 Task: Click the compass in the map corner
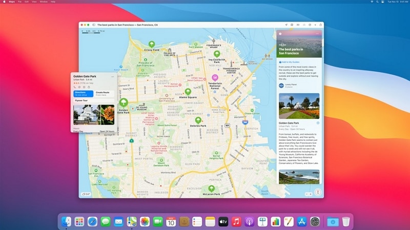(x=318, y=193)
